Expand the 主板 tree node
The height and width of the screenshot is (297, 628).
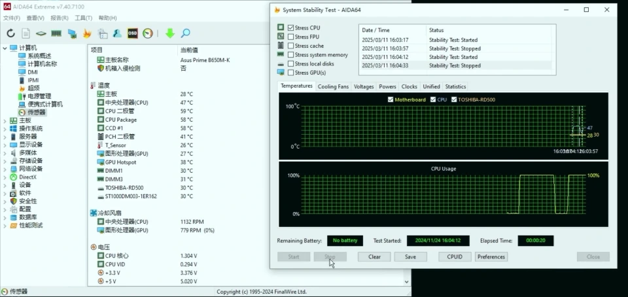[x=5, y=120]
